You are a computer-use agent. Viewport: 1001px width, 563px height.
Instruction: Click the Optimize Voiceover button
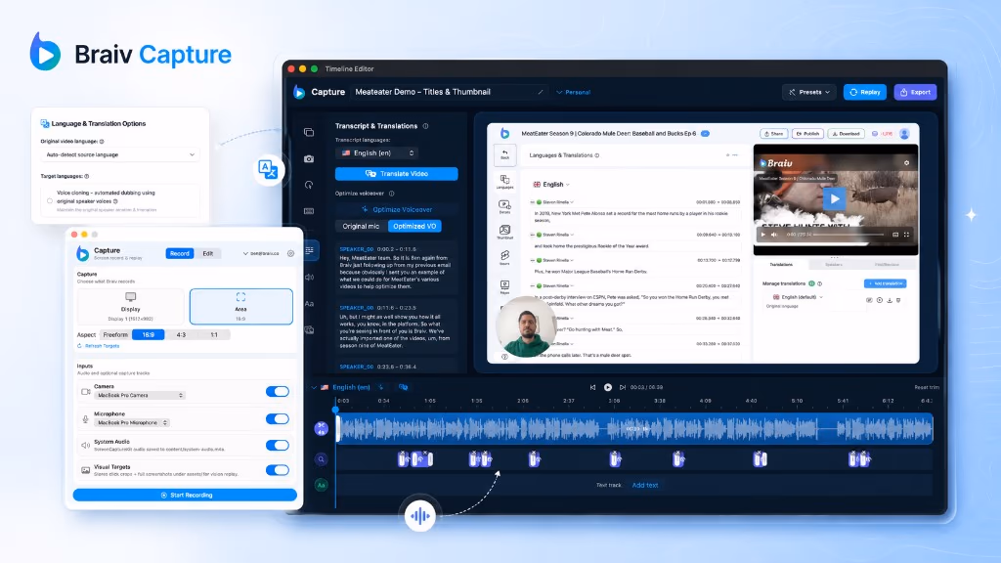coord(397,209)
